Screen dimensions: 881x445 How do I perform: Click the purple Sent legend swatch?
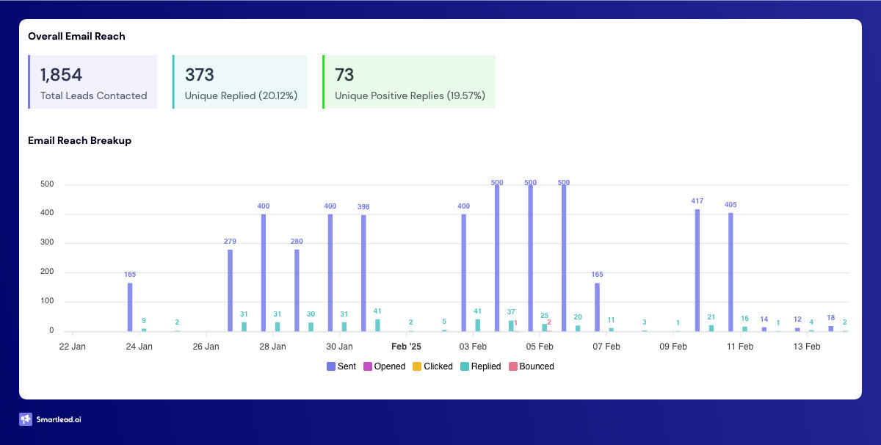tap(330, 366)
